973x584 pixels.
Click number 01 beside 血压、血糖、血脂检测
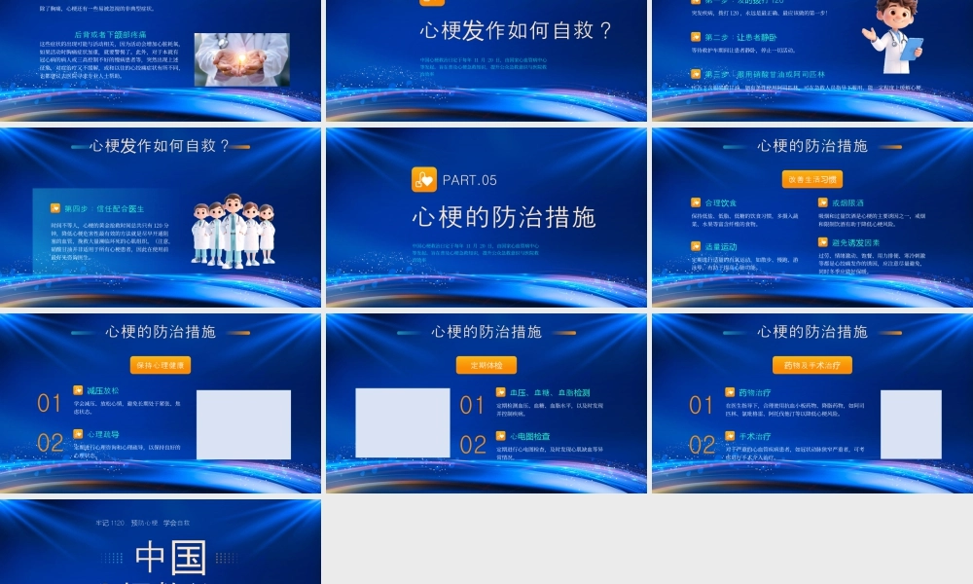click(472, 405)
